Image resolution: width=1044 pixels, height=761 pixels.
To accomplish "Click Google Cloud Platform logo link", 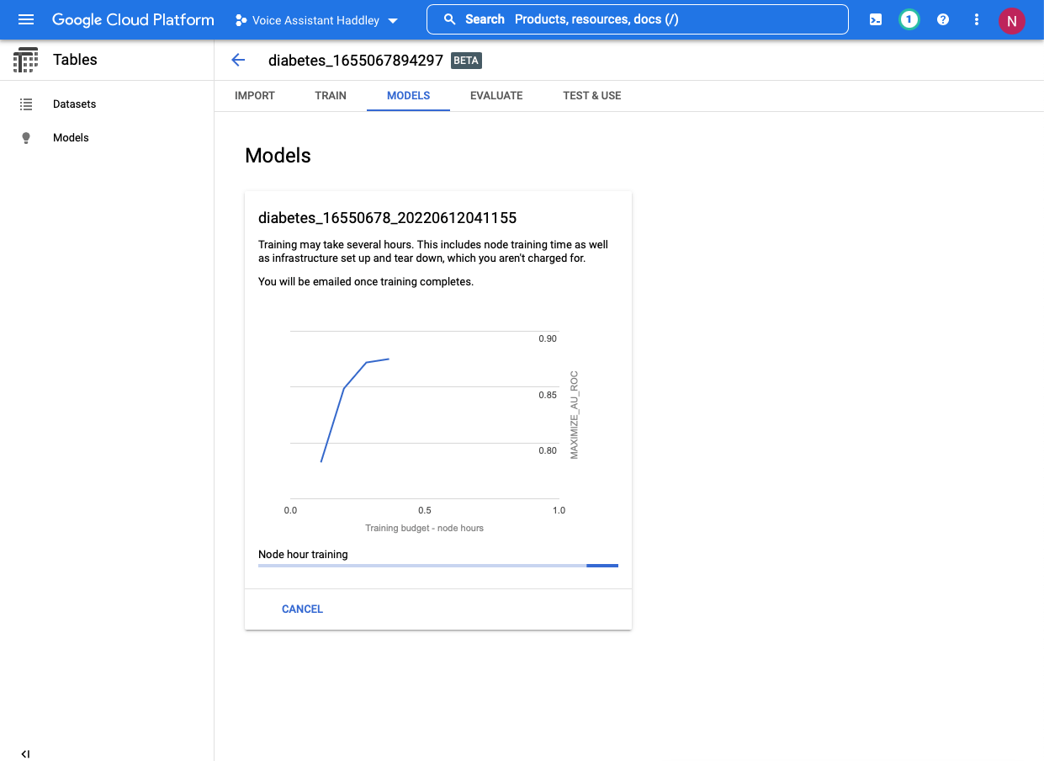I will (133, 20).
